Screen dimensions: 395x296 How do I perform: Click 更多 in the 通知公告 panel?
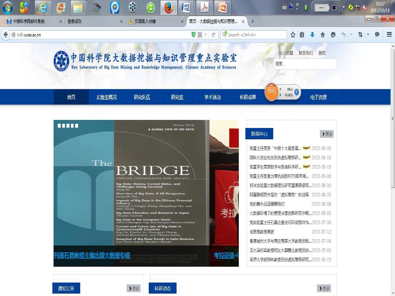pos(134,288)
